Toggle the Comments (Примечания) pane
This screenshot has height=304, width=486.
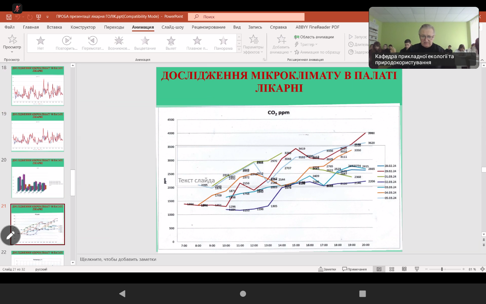355,269
